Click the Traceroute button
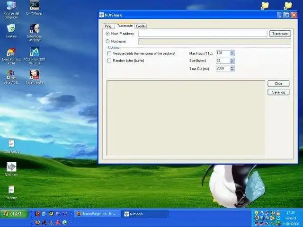Viewport: 303px width, 227px height. (280, 34)
